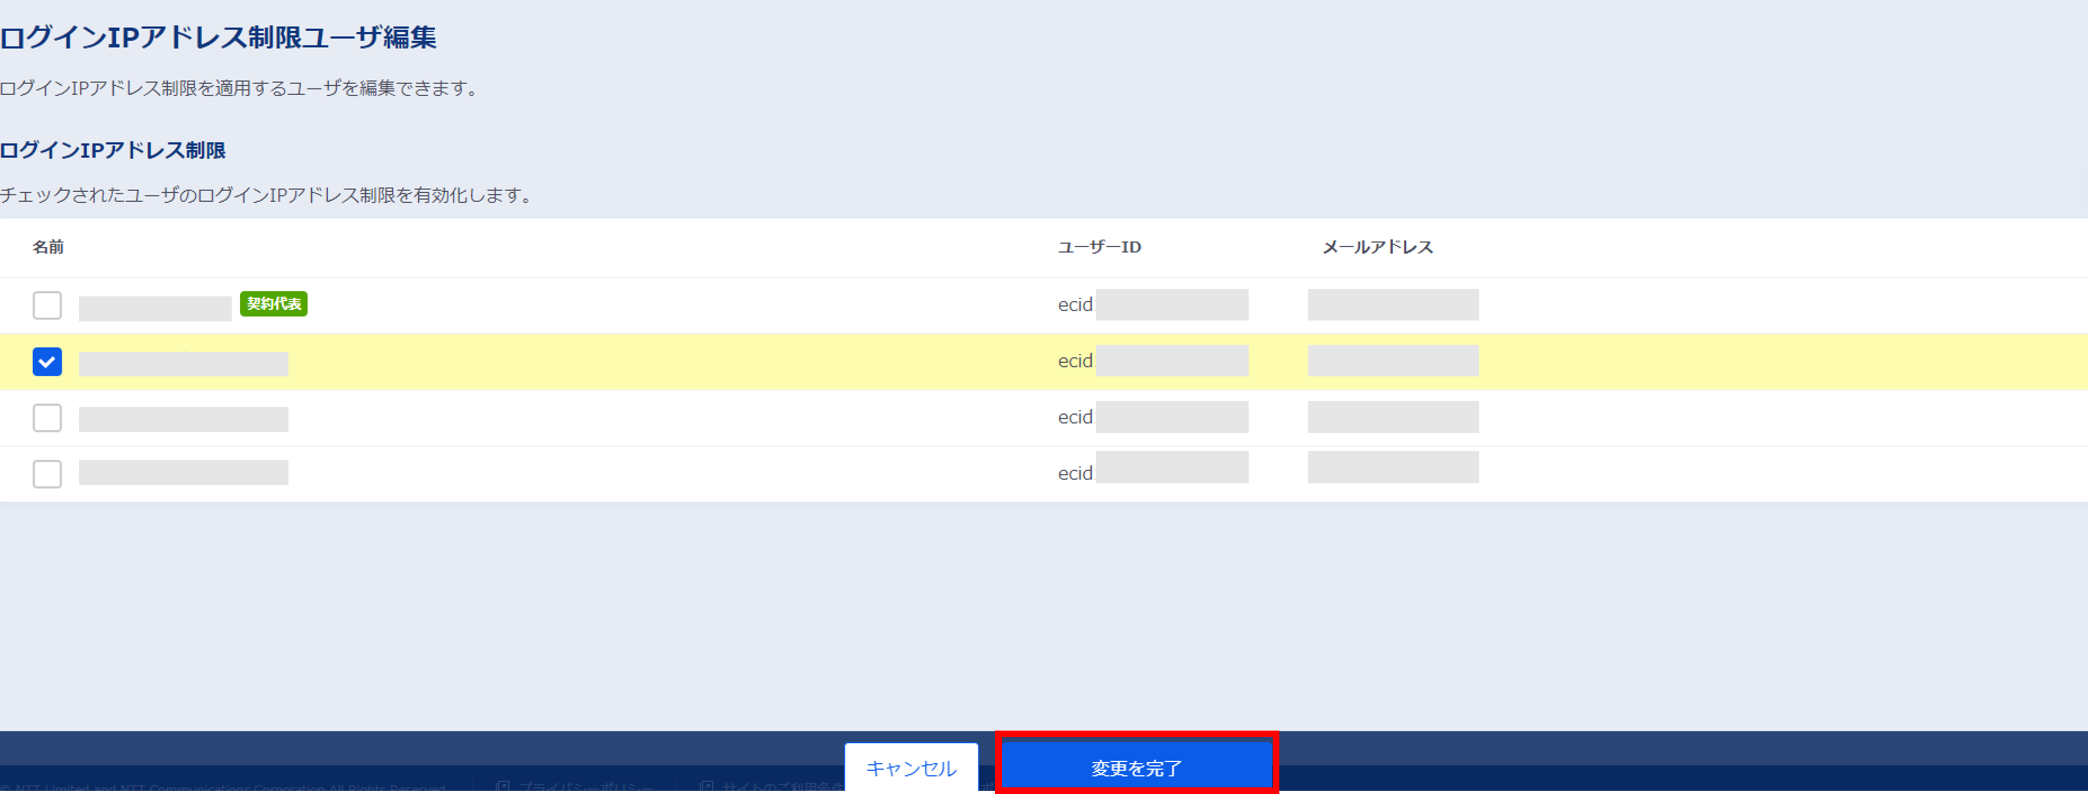Select the 名前 column header
This screenshot has height=794, width=2088.
(x=49, y=247)
